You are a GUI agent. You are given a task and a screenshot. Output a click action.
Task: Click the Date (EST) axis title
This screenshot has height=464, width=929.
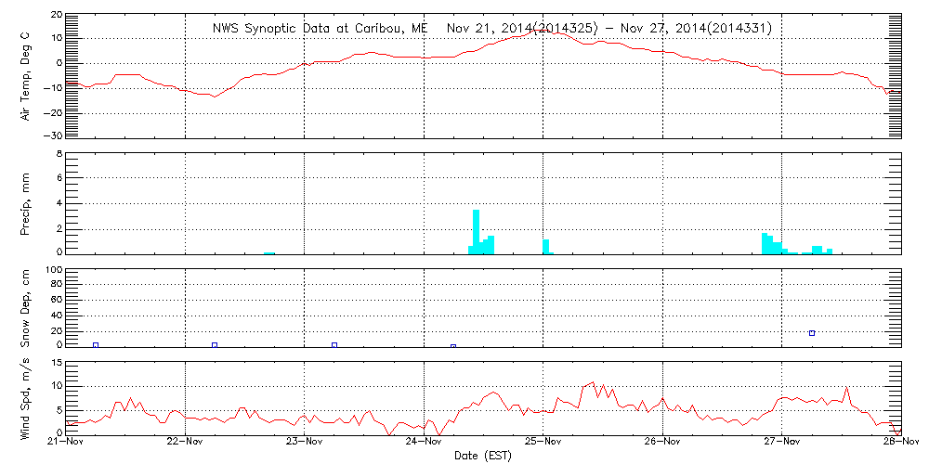pyautogui.click(x=483, y=456)
